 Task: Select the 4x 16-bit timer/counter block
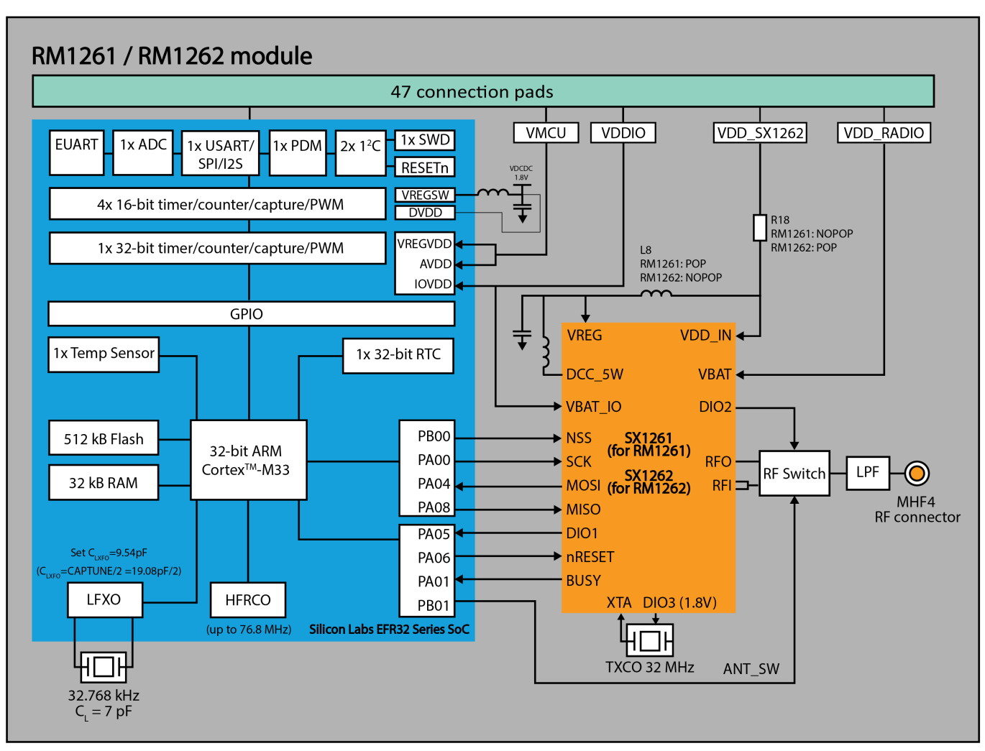coord(218,204)
